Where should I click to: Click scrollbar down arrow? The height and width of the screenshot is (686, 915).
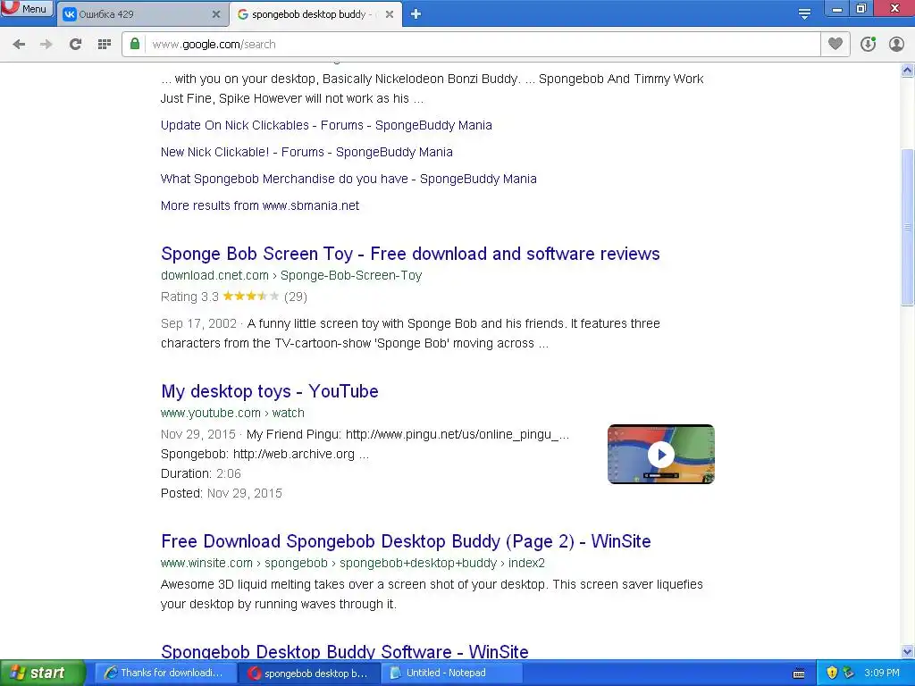pyautogui.click(x=908, y=651)
